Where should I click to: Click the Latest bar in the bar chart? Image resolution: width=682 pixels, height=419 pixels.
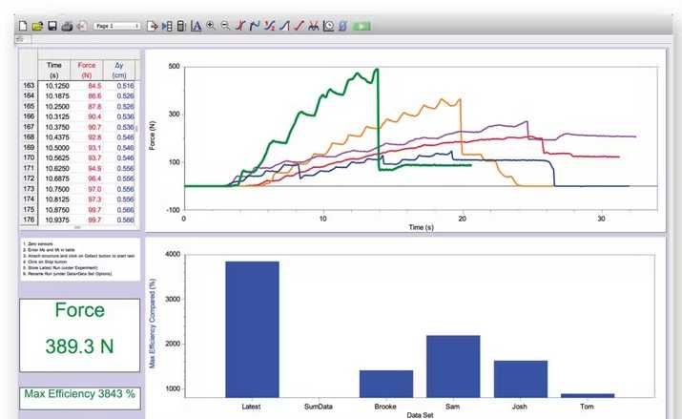coord(252,329)
